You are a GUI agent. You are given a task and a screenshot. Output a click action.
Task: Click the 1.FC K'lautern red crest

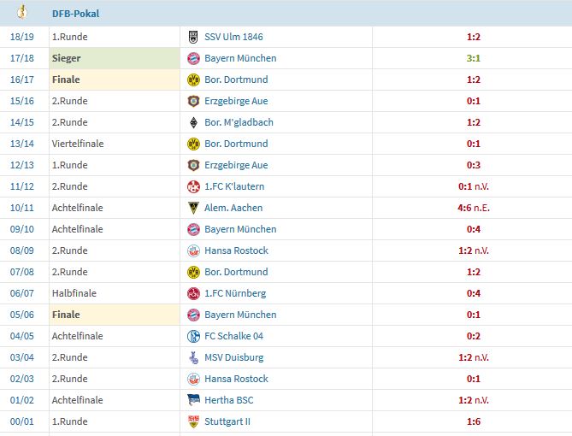coord(193,187)
